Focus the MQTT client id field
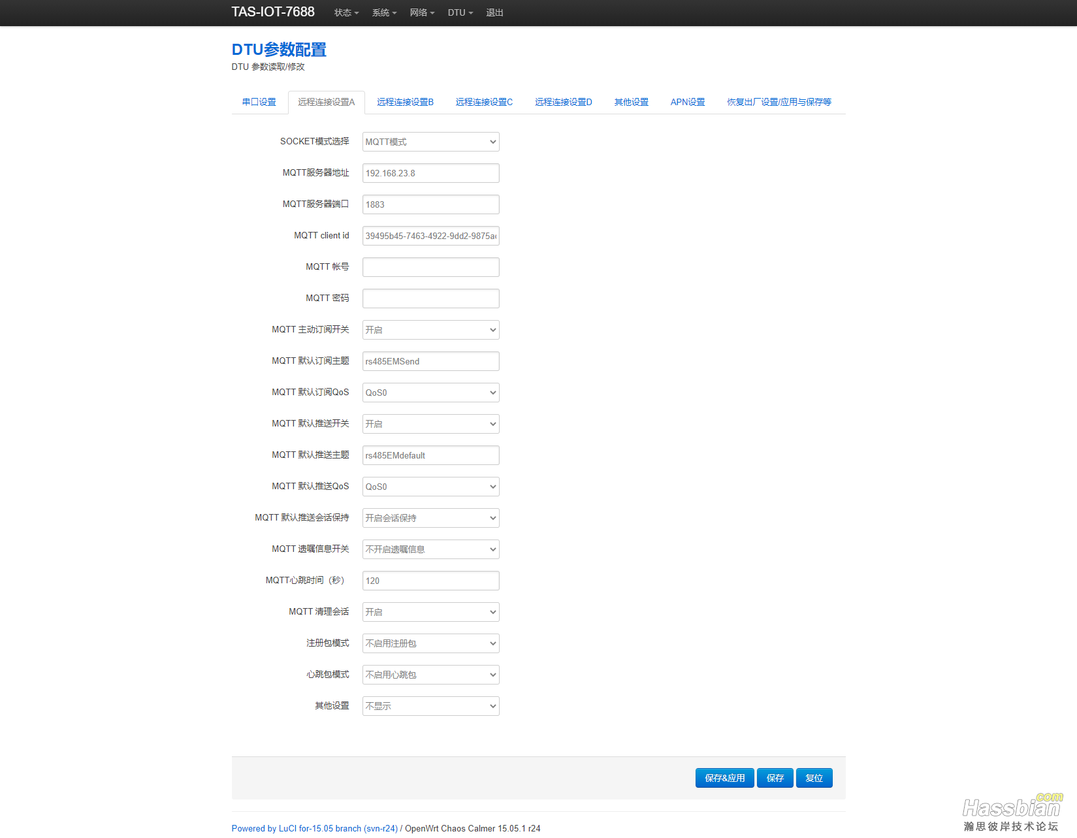The width and height of the screenshot is (1077, 838). tap(431, 236)
